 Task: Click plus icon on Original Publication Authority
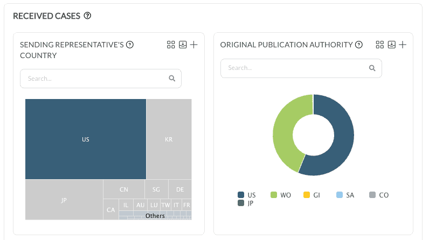pyautogui.click(x=403, y=45)
